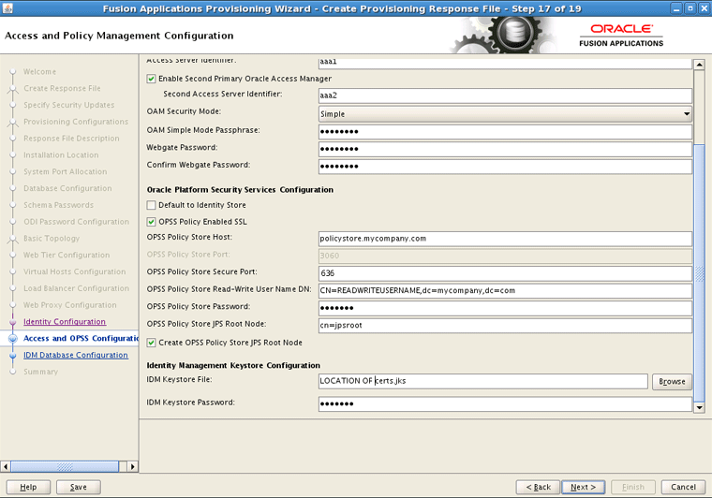712x498 pixels.
Task: Click the Help button
Action: click(x=28, y=487)
